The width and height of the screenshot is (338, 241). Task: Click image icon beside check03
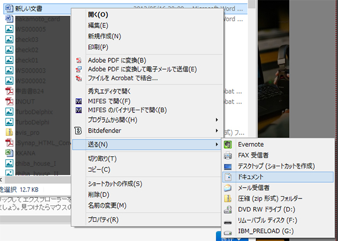(9, 39)
